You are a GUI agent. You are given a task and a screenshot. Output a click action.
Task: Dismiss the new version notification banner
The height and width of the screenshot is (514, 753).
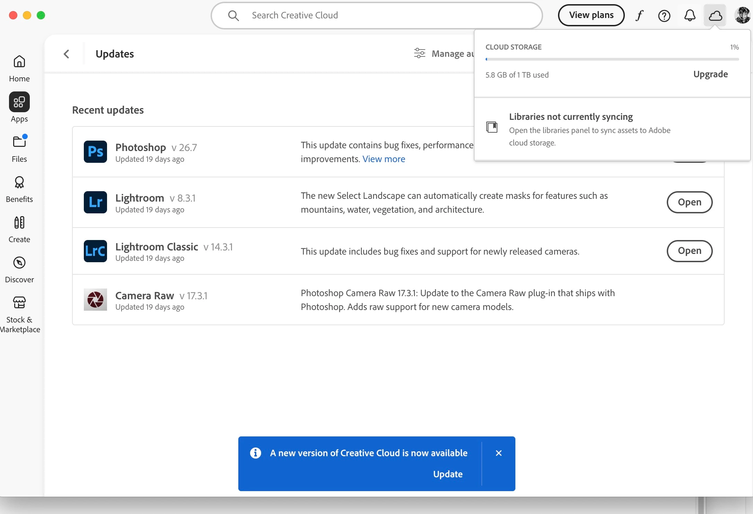pos(498,453)
